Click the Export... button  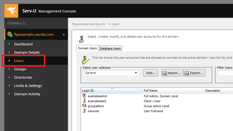[x=194, y=73]
